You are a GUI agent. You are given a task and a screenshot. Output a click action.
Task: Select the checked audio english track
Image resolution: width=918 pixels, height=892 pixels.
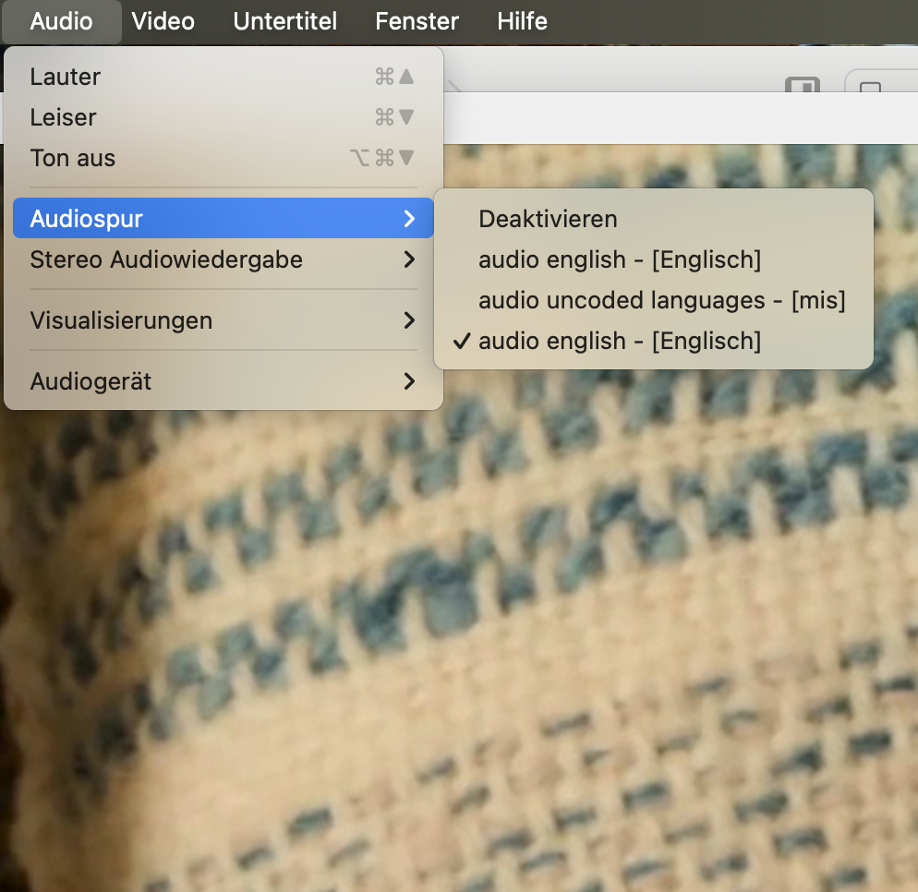coord(653,341)
